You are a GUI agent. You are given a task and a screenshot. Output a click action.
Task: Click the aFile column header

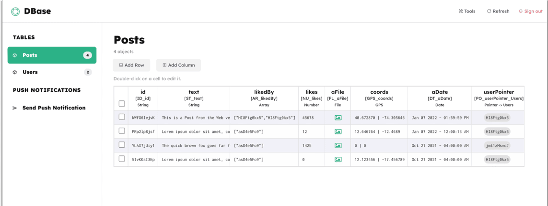[338, 98]
